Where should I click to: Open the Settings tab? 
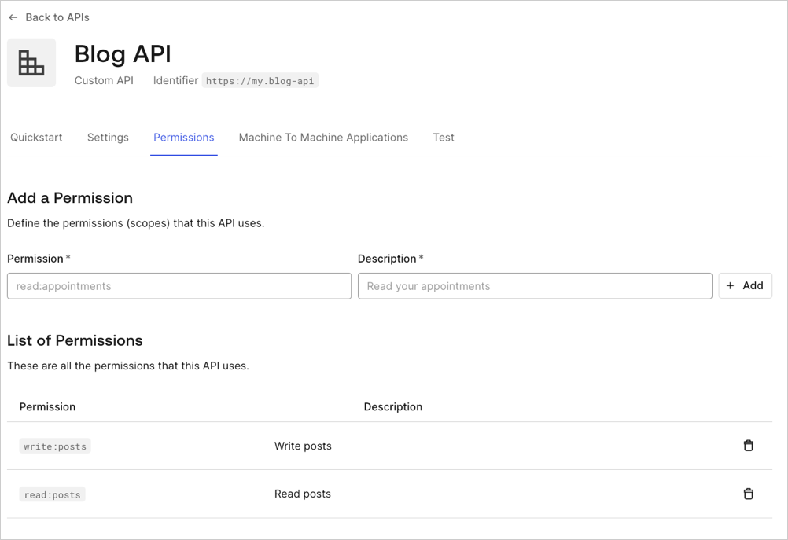[108, 137]
